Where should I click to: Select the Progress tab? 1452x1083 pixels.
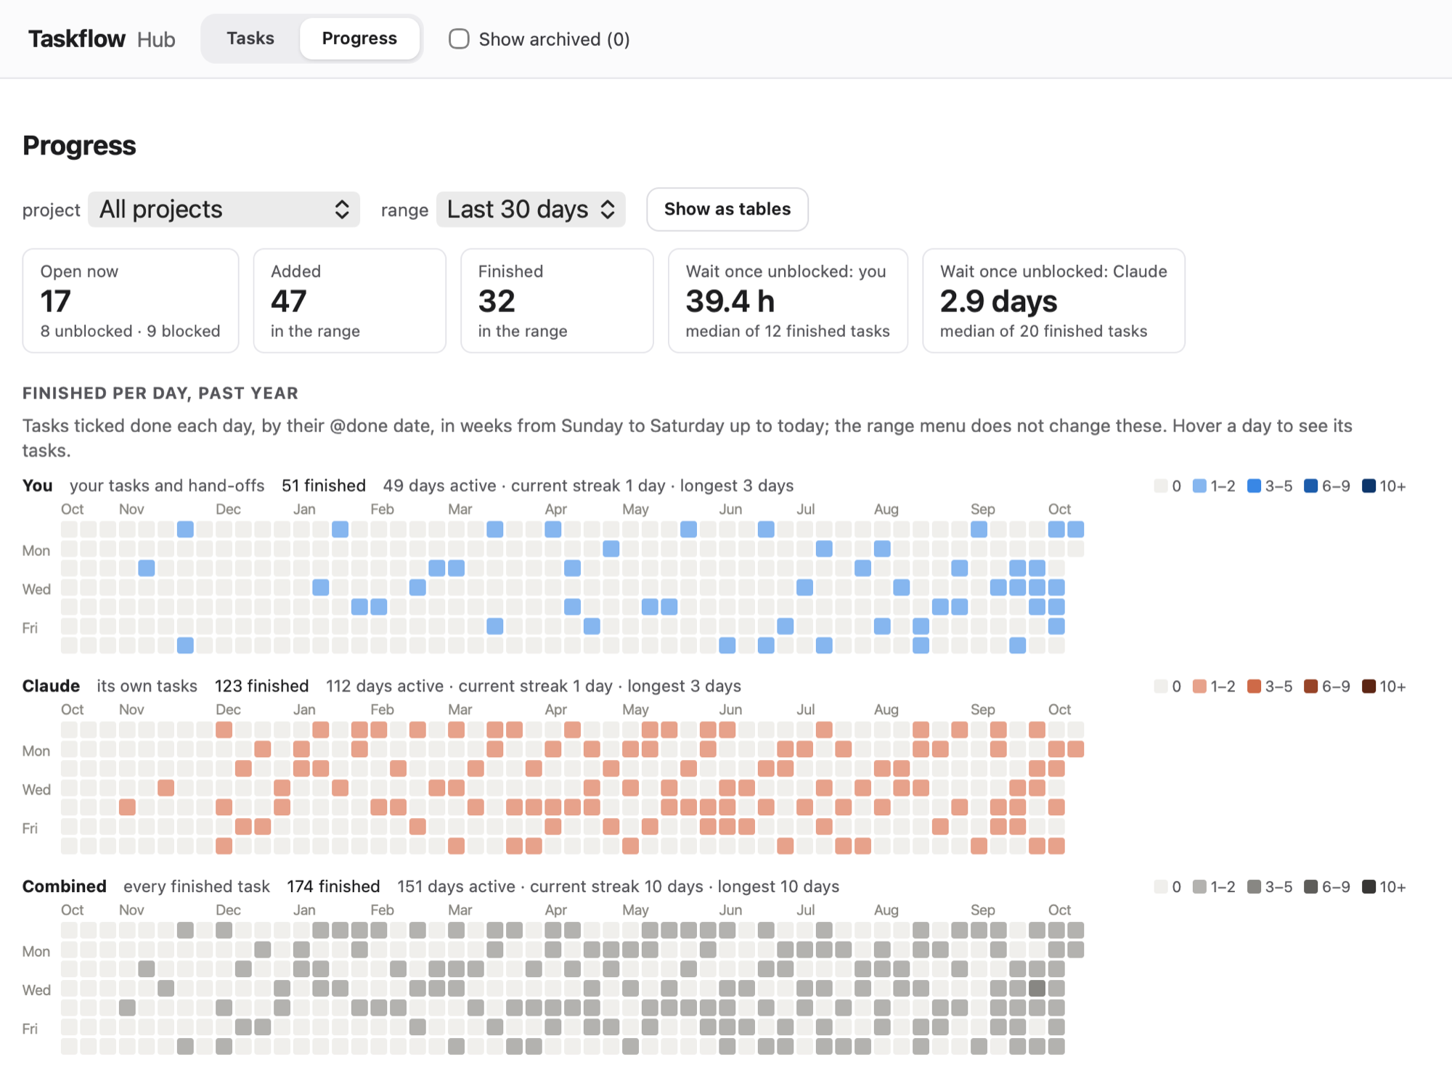click(x=359, y=38)
